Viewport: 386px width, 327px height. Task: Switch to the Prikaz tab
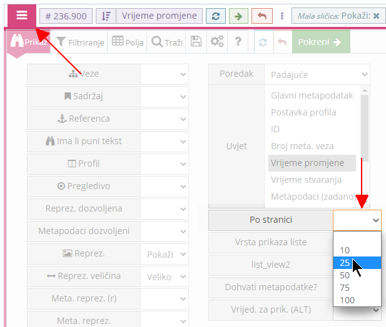[29, 42]
